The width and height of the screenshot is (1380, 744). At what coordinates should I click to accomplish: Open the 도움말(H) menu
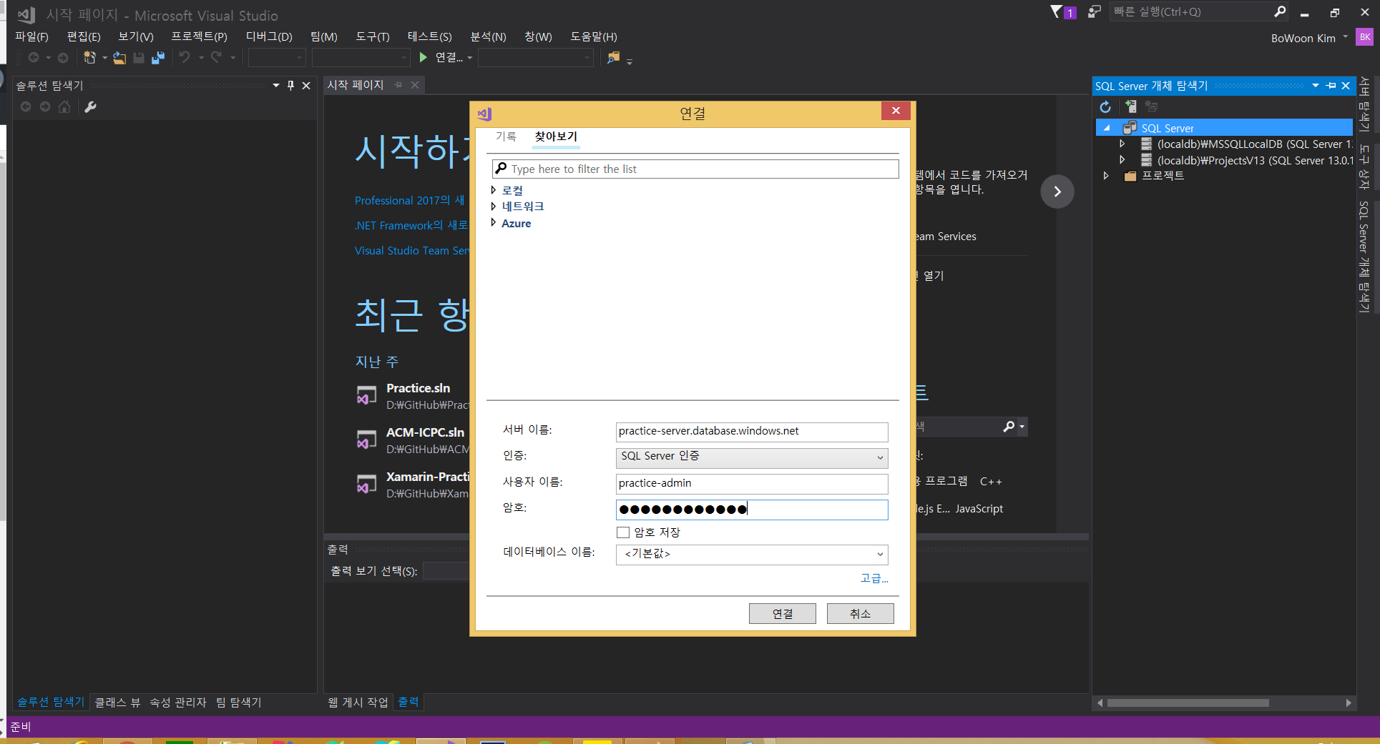tap(594, 36)
